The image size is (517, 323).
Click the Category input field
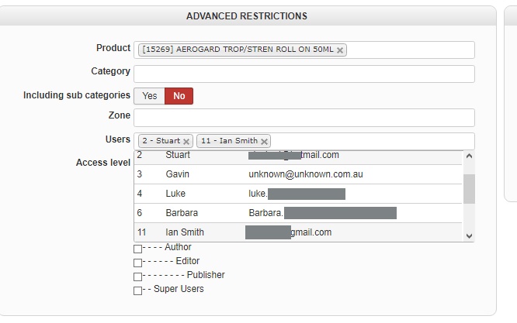(x=304, y=74)
